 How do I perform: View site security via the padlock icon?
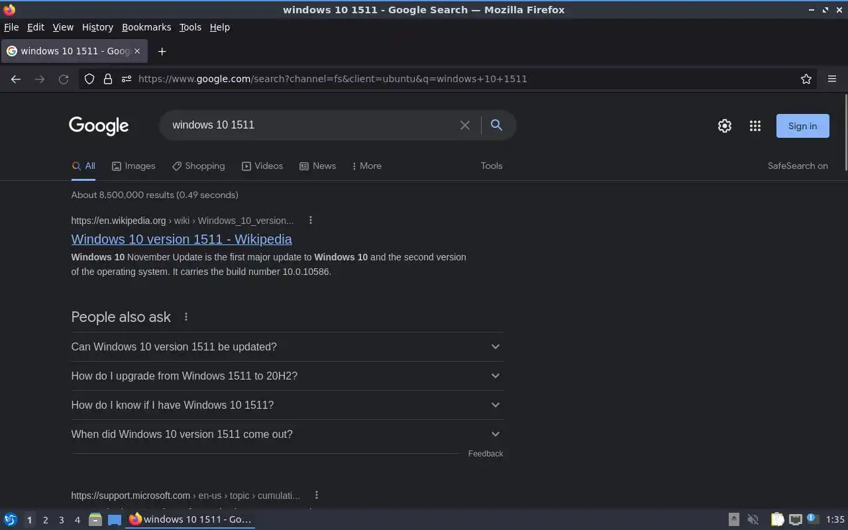pos(108,79)
